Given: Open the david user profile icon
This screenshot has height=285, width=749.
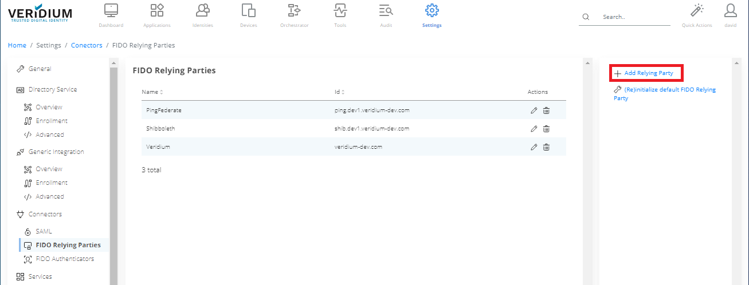Looking at the screenshot, I should [730, 11].
